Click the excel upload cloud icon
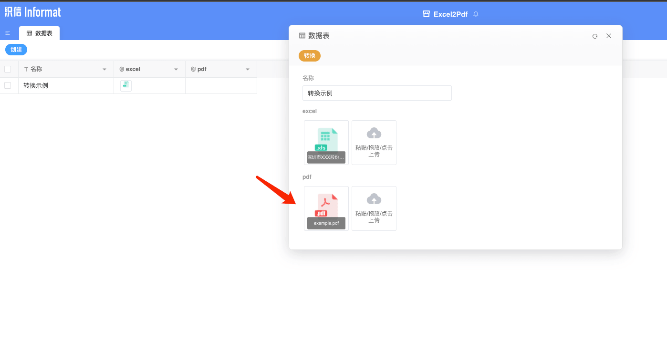 pyautogui.click(x=374, y=133)
